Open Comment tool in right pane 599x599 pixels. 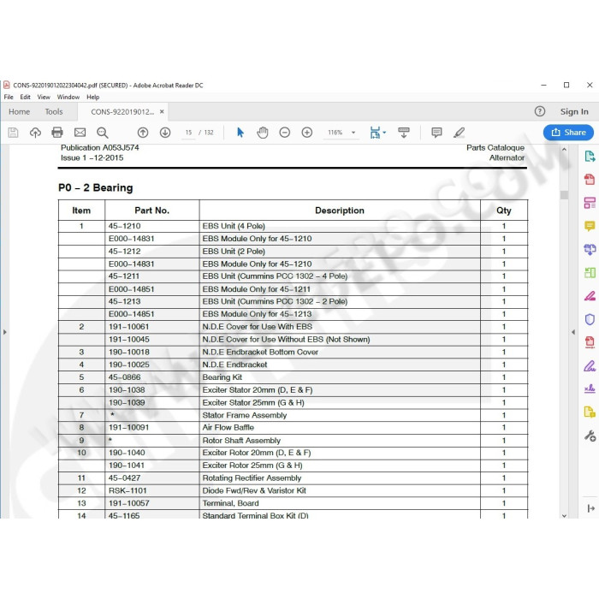[590, 226]
